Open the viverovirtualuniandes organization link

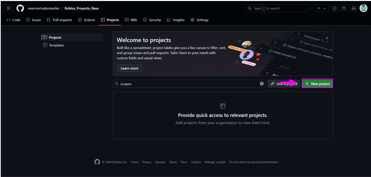pyautogui.click(x=43, y=8)
